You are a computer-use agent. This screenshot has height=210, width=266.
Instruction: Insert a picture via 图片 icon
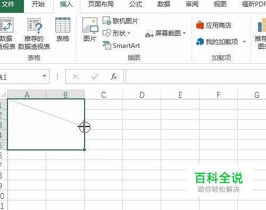click(x=90, y=30)
